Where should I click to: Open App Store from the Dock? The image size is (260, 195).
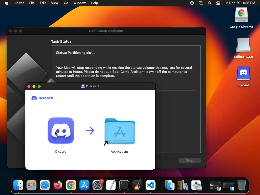tap(84, 185)
